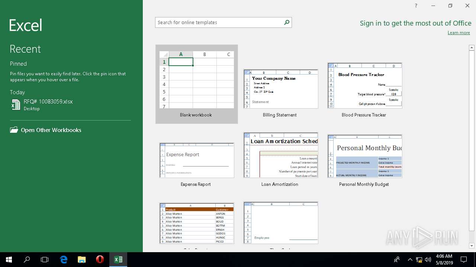
Task: Select the sales report template with Alice Mutton rows
Action: tap(197, 223)
